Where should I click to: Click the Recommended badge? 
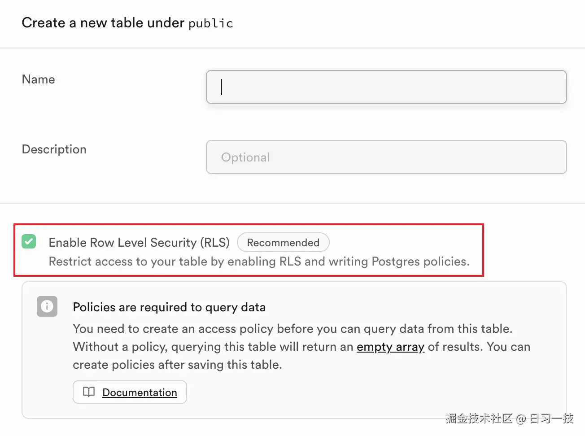coord(283,243)
